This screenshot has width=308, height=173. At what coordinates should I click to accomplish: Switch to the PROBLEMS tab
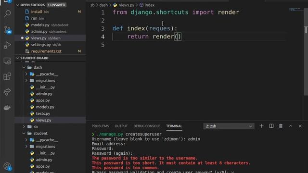pos(100,126)
